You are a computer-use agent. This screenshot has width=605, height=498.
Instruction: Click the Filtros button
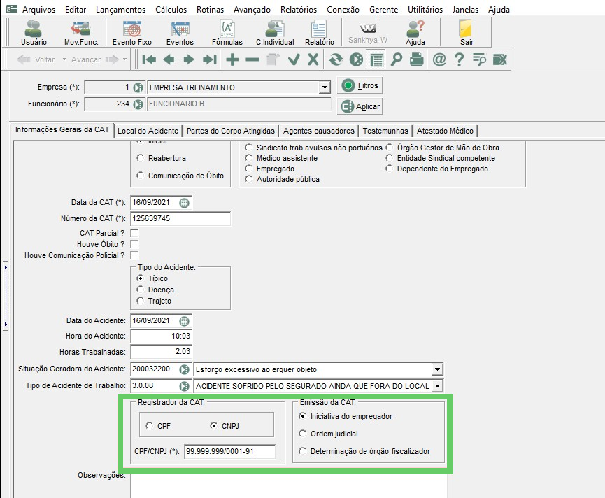(x=360, y=85)
